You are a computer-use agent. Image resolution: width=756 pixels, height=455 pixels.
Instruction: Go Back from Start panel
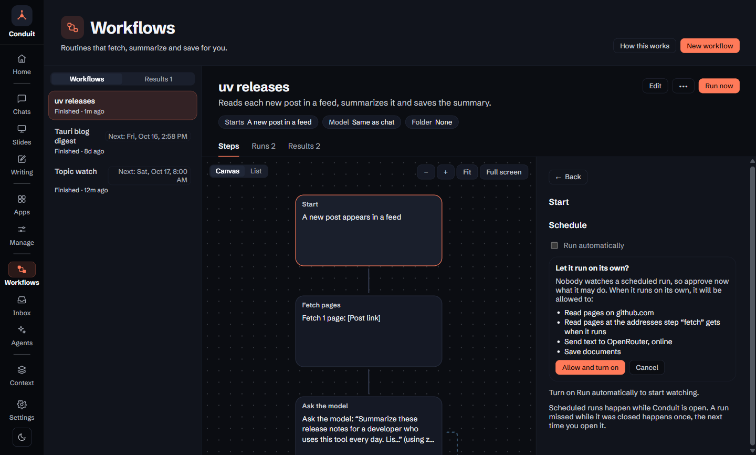pos(568,177)
